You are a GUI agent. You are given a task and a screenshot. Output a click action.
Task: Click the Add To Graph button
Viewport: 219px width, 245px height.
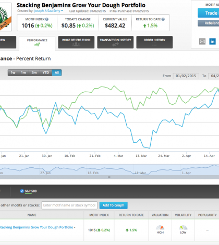[x=114, y=205]
